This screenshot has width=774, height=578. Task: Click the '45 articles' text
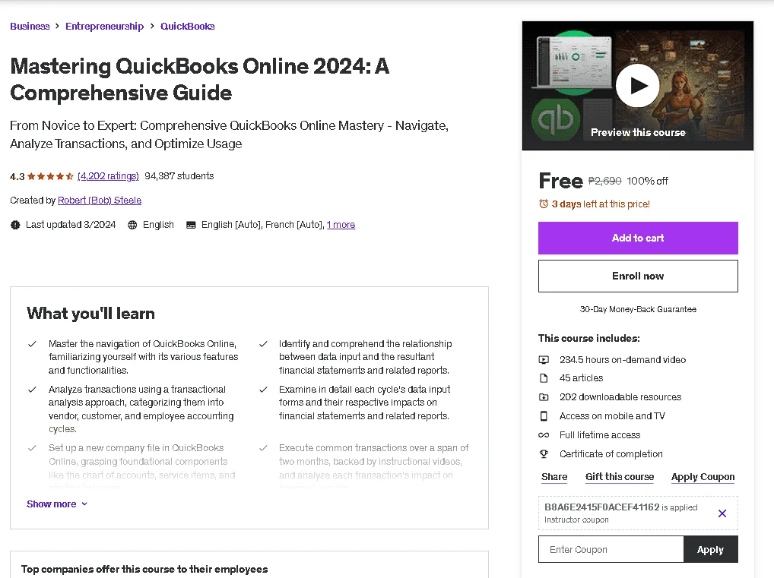(x=581, y=378)
